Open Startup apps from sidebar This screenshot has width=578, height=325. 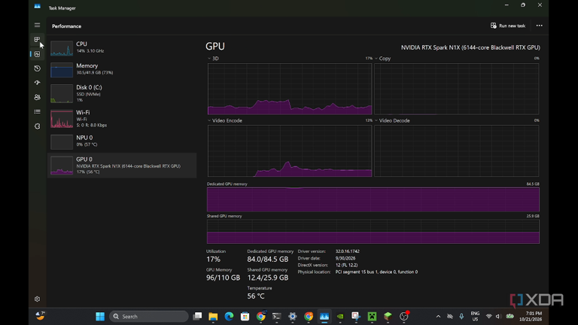pos(37,83)
